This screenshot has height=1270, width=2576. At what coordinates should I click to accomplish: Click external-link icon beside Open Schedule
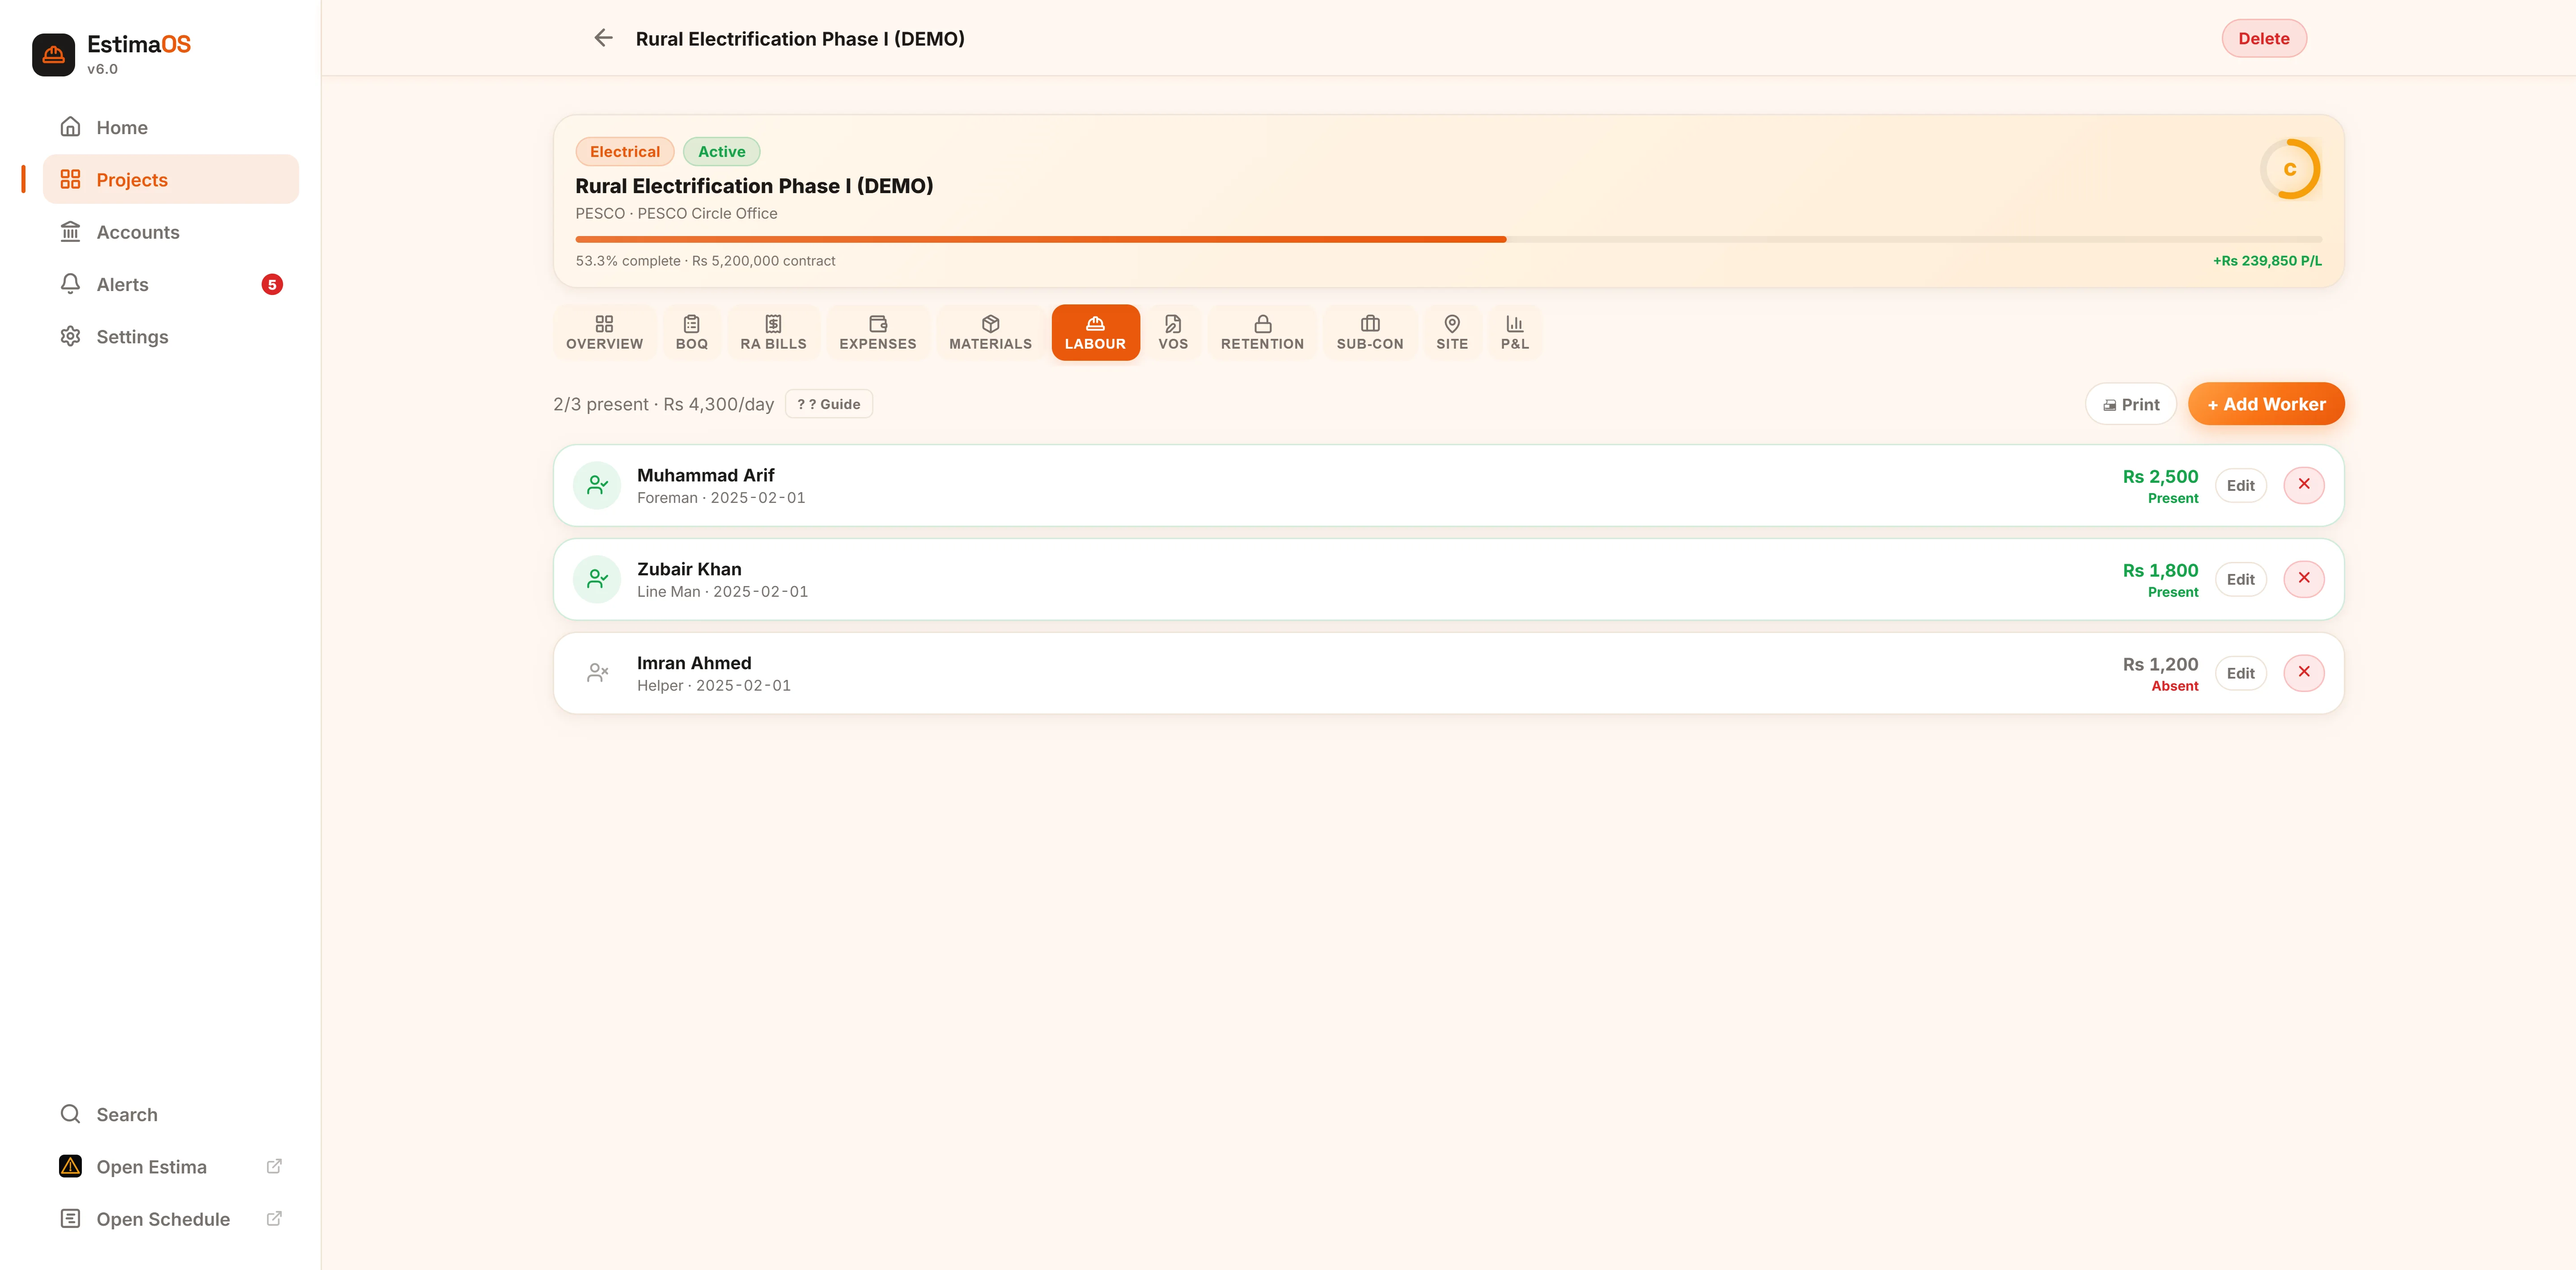[x=274, y=1219]
